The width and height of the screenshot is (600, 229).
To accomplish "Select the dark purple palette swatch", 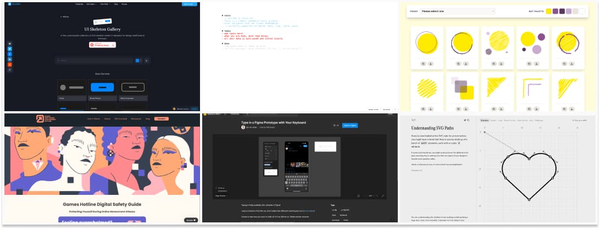I will tap(562, 11).
